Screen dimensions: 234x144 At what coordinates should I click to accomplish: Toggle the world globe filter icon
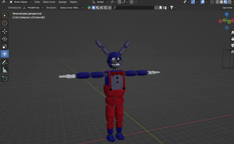click(106, 8)
